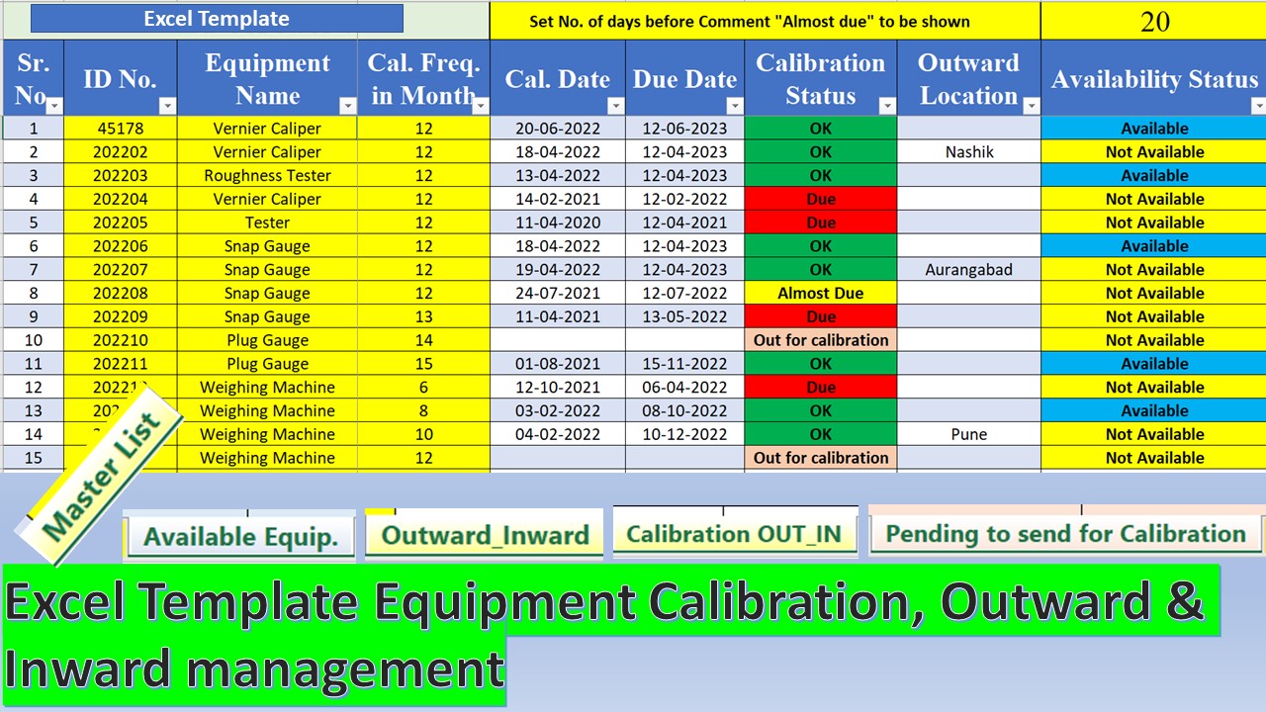Open the Calibration Status filter dropdown
This screenshot has height=712, width=1266.
(x=887, y=106)
